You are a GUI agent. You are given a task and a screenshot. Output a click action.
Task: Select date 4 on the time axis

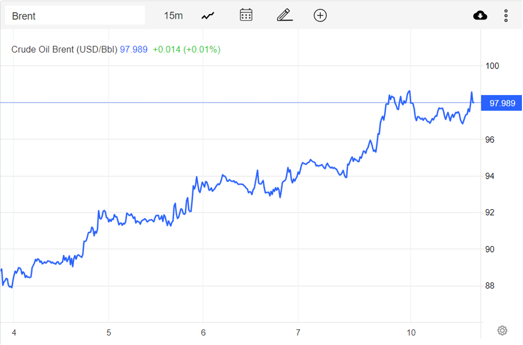pos(14,333)
